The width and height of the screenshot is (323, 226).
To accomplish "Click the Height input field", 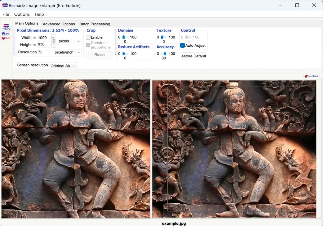I will click(44, 44).
